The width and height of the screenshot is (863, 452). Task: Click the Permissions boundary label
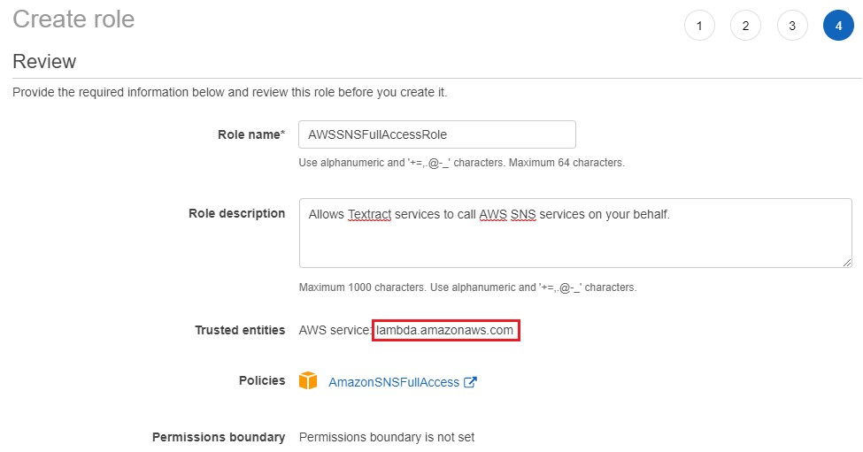(219, 437)
